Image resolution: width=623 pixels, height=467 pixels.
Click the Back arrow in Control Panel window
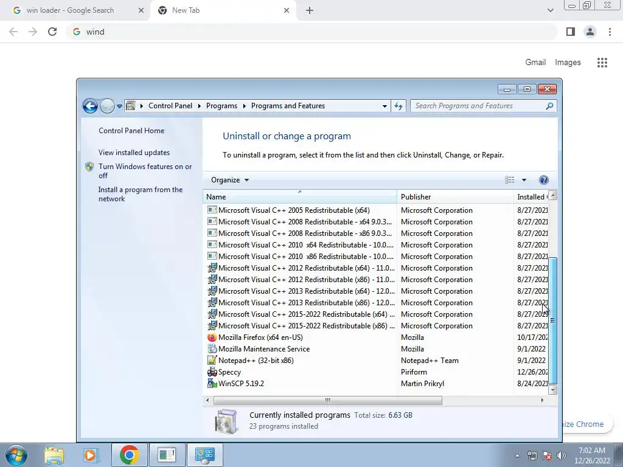90,106
